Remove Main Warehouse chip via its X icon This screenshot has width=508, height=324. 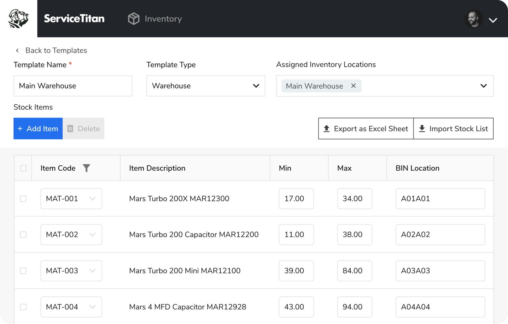tap(354, 86)
